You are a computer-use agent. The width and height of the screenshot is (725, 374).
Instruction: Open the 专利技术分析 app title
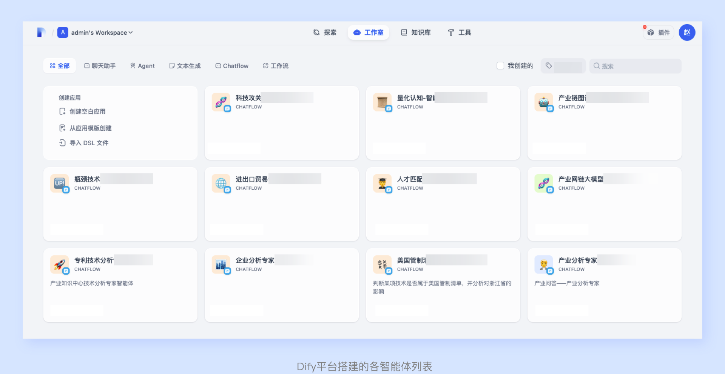click(x=94, y=260)
